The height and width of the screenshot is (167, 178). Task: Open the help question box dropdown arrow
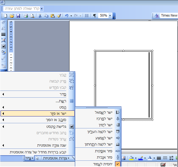(x=42, y=9)
